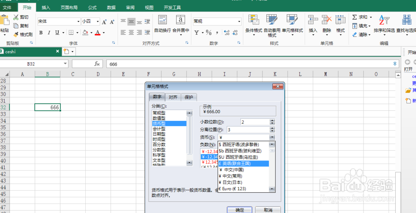Apply red font color
Image resolution: width=416 pixels, height=213 pixels.
(98, 32)
